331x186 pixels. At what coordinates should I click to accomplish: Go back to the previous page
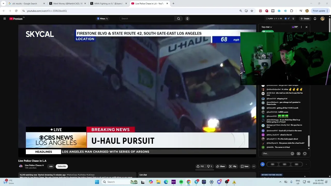pyautogui.click(x=4, y=11)
